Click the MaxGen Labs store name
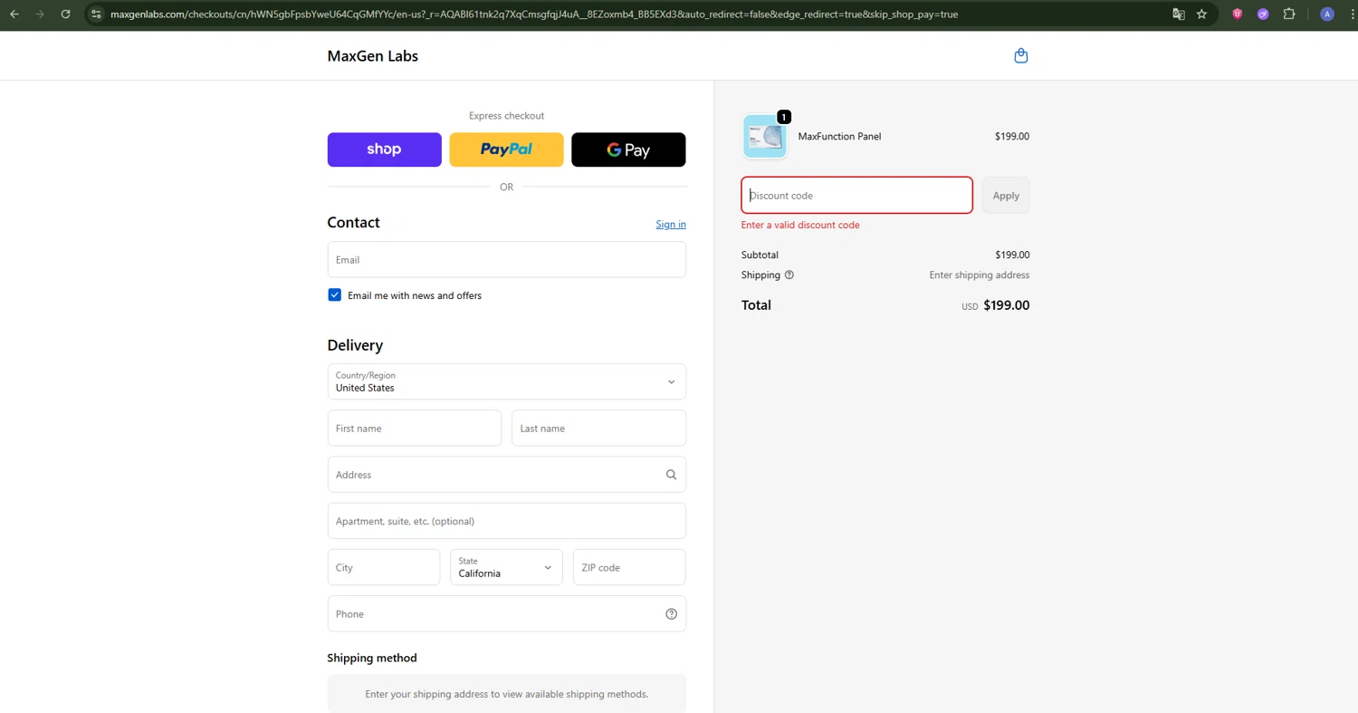The width and height of the screenshot is (1358, 713). pos(372,56)
